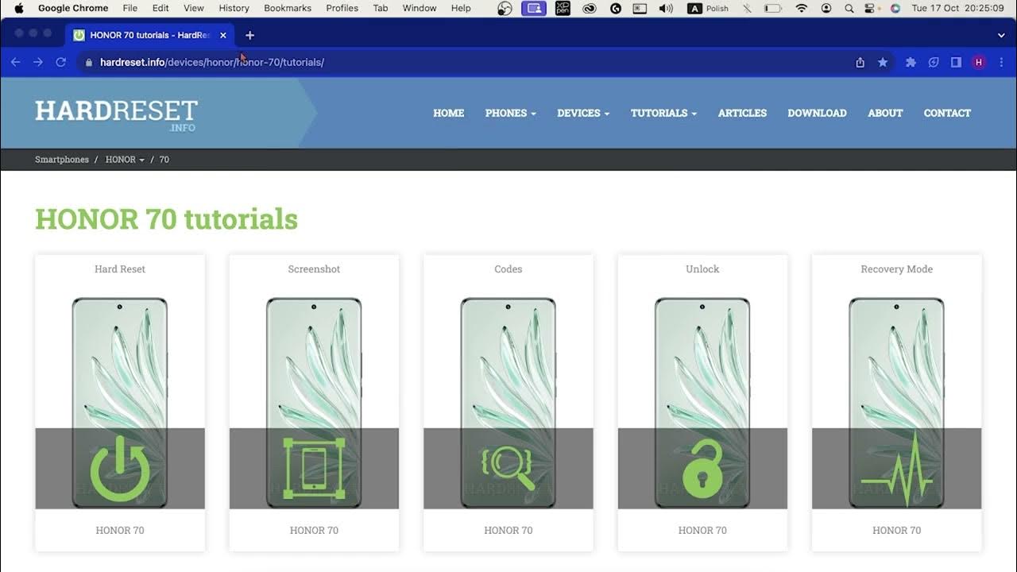This screenshot has height=572, width=1017.
Task: Open the View menu
Action: [x=194, y=8]
